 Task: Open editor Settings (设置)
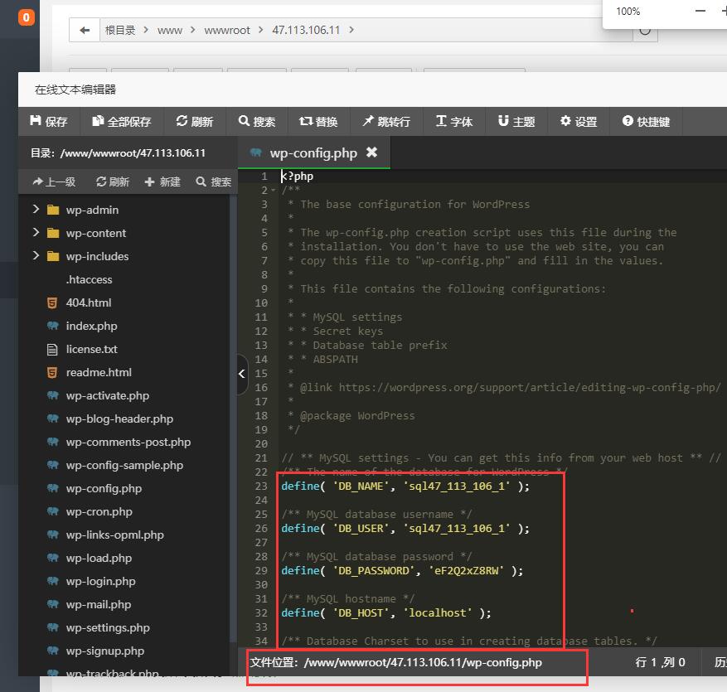pos(579,122)
